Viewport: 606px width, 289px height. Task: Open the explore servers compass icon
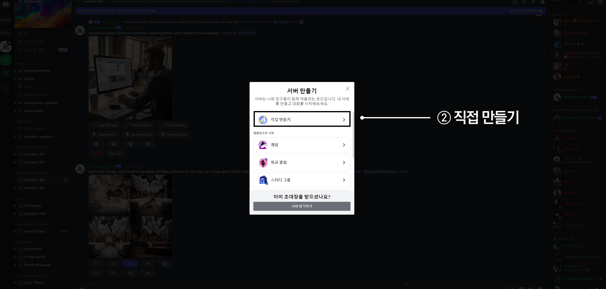click(x=6, y=73)
